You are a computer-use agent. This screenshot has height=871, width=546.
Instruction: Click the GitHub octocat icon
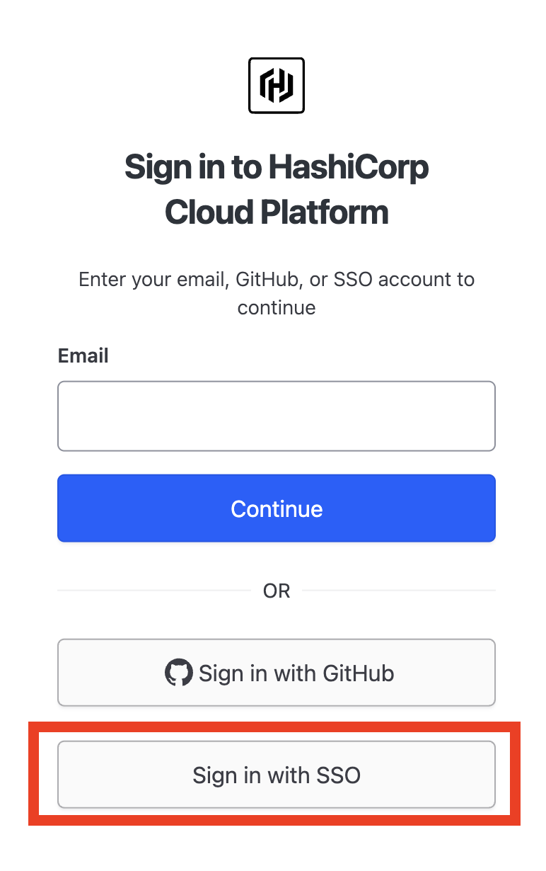tap(178, 673)
